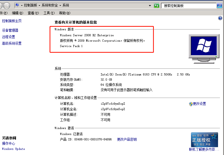Screen dimensions: 224x155
Task: Click 不可用 beside 计算机描述
Action: click(105, 115)
